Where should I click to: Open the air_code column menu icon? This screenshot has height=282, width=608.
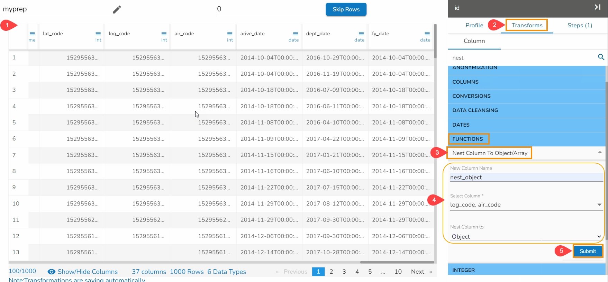tap(229, 34)
